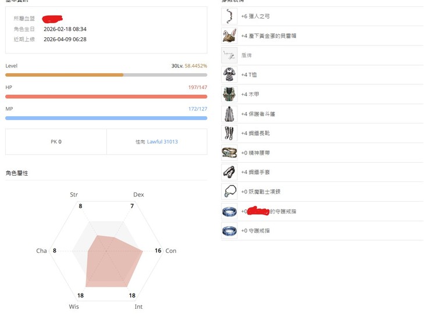This screenshot has height=314, width=424.
Task: Open the 鋼鐵手套 gloves icon
Action: 229,172
